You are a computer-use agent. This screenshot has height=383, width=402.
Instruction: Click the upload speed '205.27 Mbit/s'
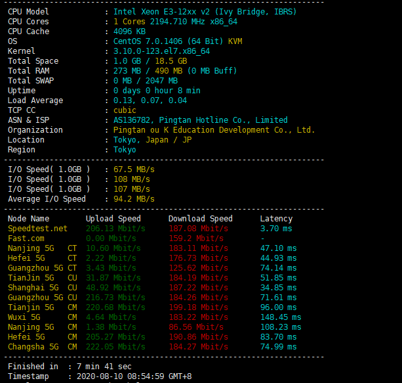pyautogui.click(x=115, y=337)
